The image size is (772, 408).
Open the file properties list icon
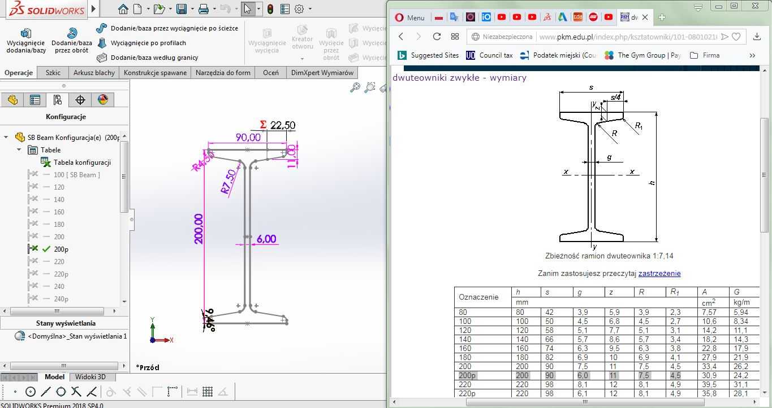point(285,9)
